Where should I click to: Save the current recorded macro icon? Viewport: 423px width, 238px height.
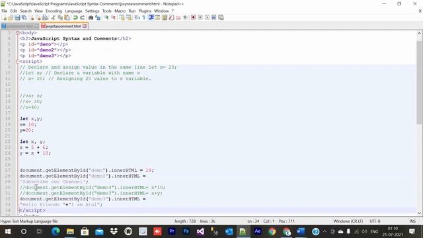(221, 18)
